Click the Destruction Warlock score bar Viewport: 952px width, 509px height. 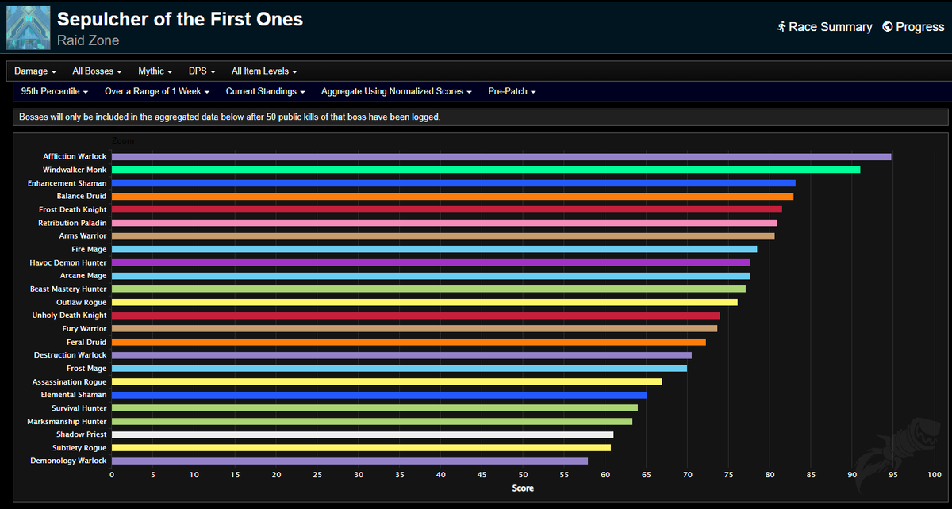point(401,355)
